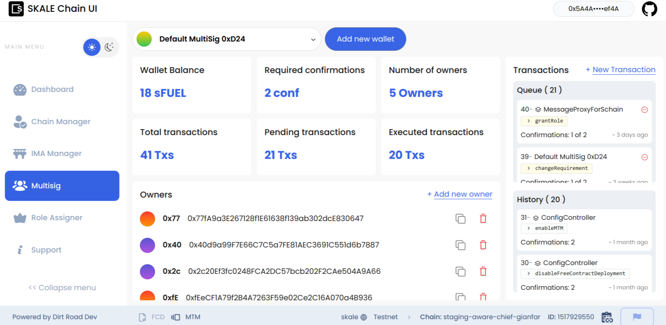Click the MessageProxyForSchain contract icon
Image resolution: width=666 pixels, height=325 pixels.
coord(538,109)
